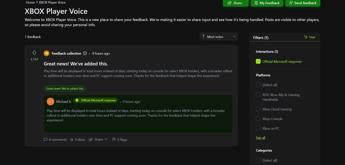
Task: Click the filter Clear icon
Action: (306, 37)
